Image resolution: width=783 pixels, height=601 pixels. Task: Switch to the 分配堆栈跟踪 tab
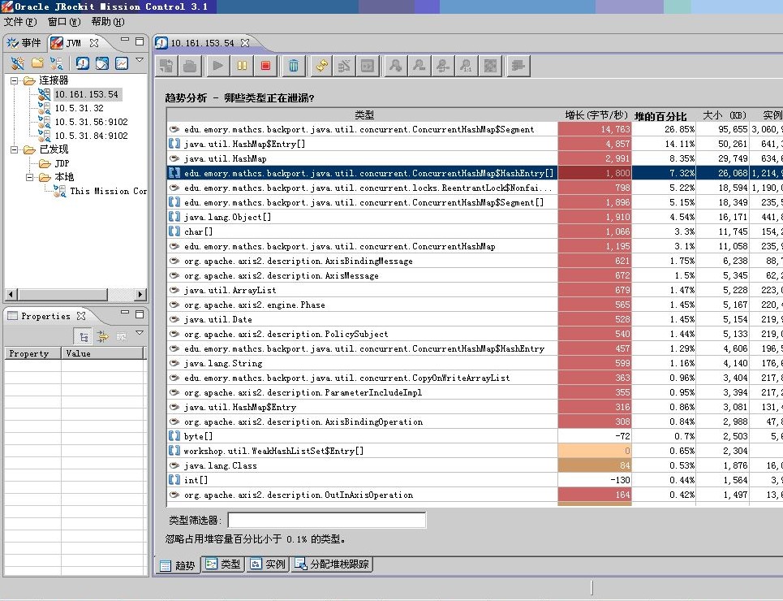pyautogui.click(x=331, y=564)
